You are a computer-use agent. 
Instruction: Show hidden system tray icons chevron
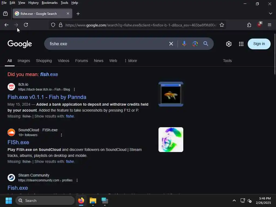click(x=234, y=201)
